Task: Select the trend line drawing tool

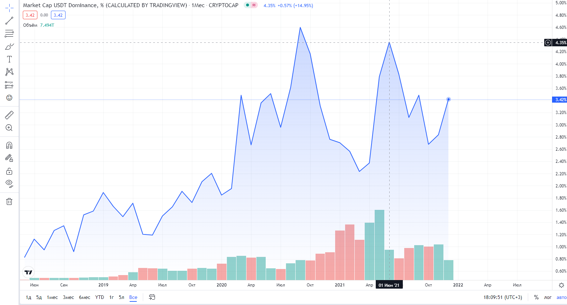Action: 9,21
